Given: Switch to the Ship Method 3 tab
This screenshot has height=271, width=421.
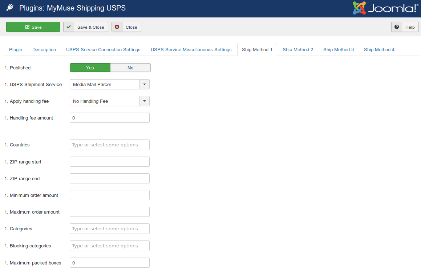Looking at the screenshot, I should (338, 49).
